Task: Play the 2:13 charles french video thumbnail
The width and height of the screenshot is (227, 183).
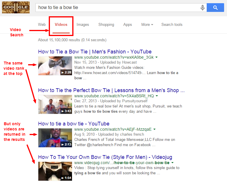Action: (x=55, y=138)
